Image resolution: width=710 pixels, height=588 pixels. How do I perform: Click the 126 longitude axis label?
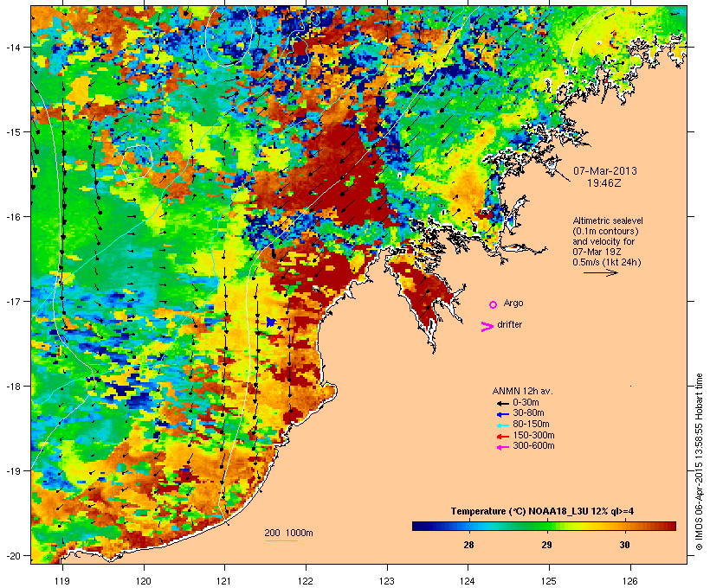tap(630, 581)
